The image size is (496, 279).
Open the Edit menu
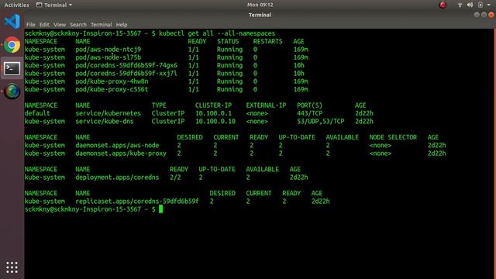tap(44, 25)
